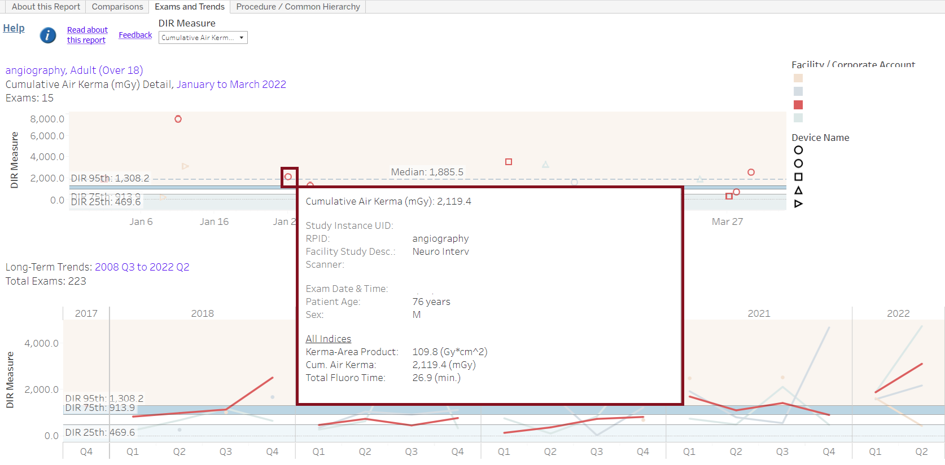
Task: Switch to the Comparisons tab
Action: (117, 7)
